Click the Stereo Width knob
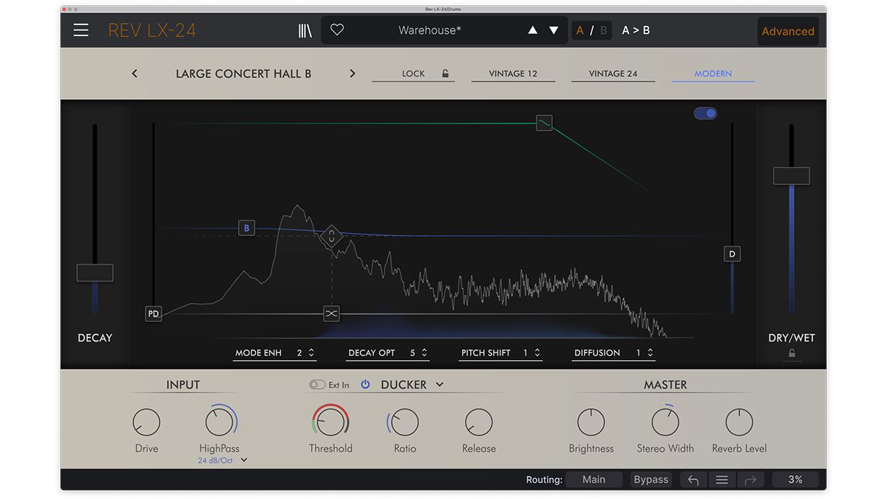 pyautogui.click(x=665, y=423)
